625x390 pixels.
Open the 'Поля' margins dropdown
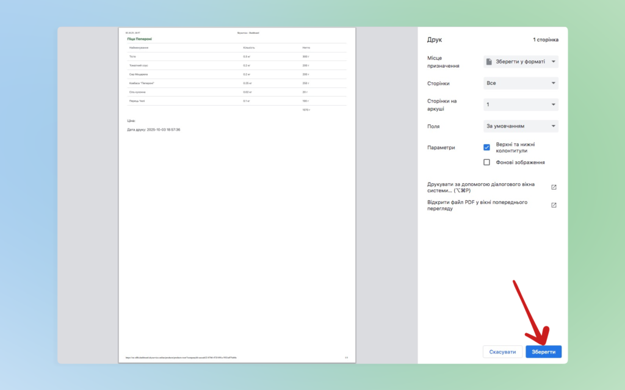(521, 126)
